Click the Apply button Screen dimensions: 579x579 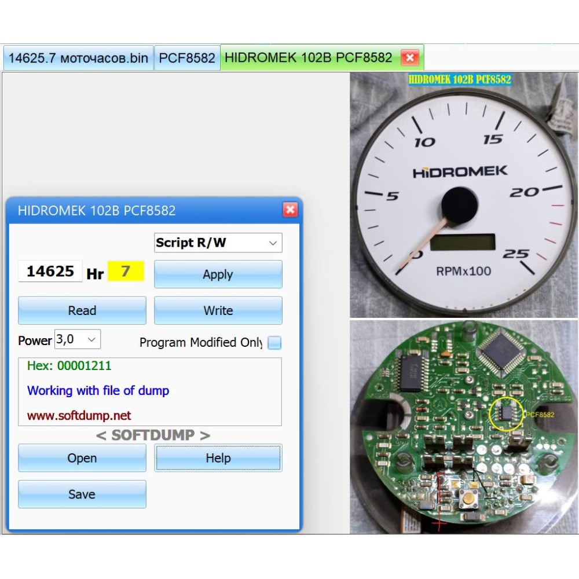click(218, 274)
